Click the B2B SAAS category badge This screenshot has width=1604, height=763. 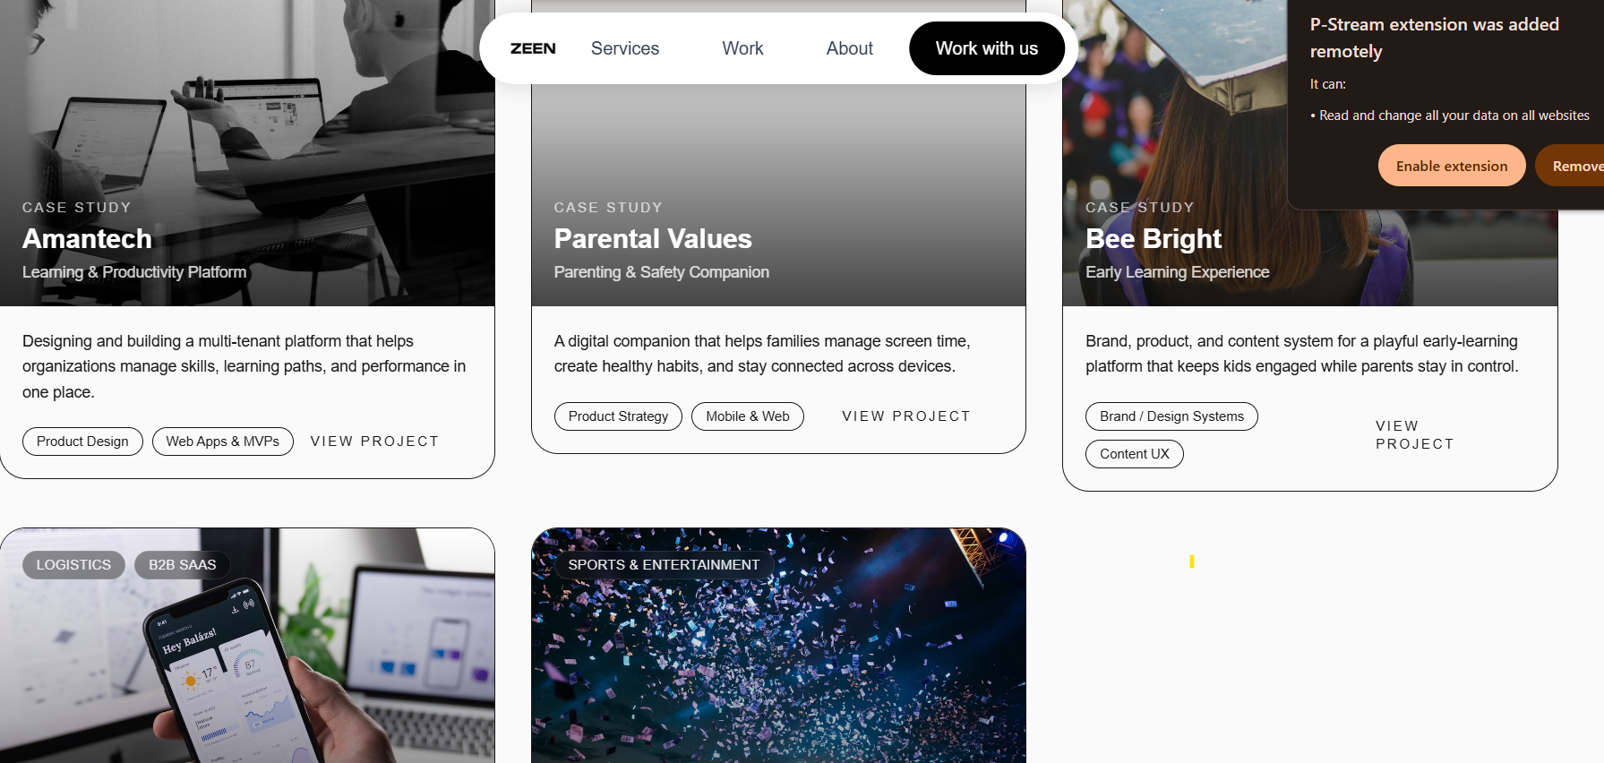(183, 565)
